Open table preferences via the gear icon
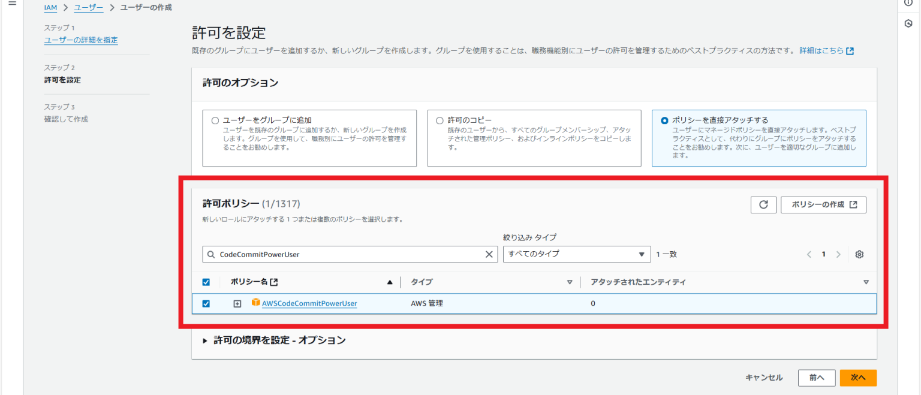This screenshot has height=395, width=921. point(859,254)
